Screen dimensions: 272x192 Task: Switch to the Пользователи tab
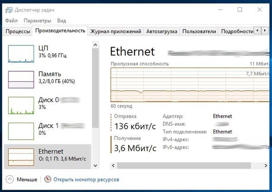(199, 31)
